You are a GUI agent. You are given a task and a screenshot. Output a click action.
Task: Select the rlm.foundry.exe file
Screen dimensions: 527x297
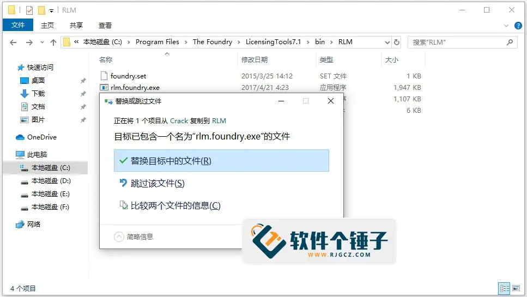[135, 87]
